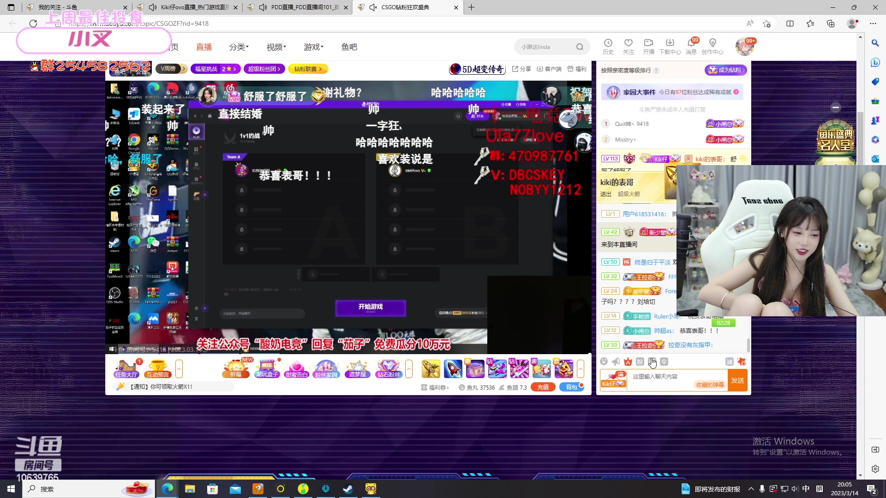
Task: Switch to the PDD直播 tab
Action: click(x=298, y=7)
